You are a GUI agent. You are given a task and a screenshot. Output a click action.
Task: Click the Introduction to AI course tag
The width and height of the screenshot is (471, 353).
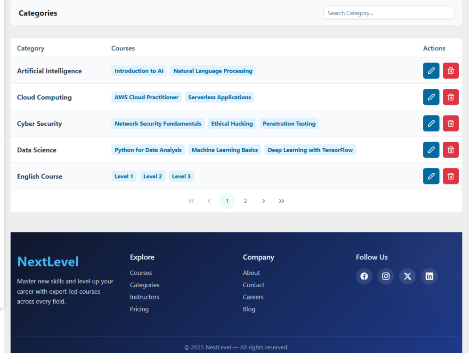(139, 71)
